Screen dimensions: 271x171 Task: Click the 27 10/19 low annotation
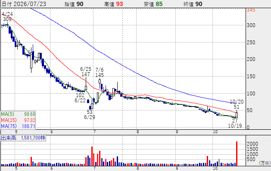point(235,123)
